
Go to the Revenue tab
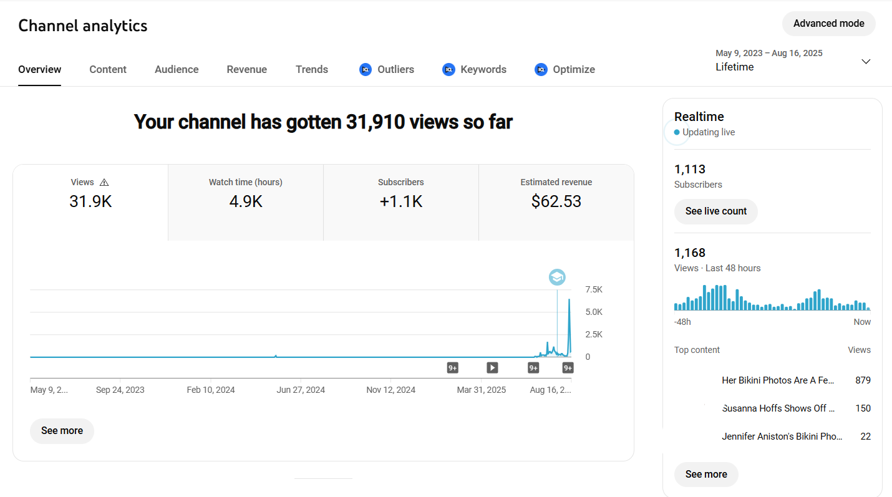pos(246,70)
